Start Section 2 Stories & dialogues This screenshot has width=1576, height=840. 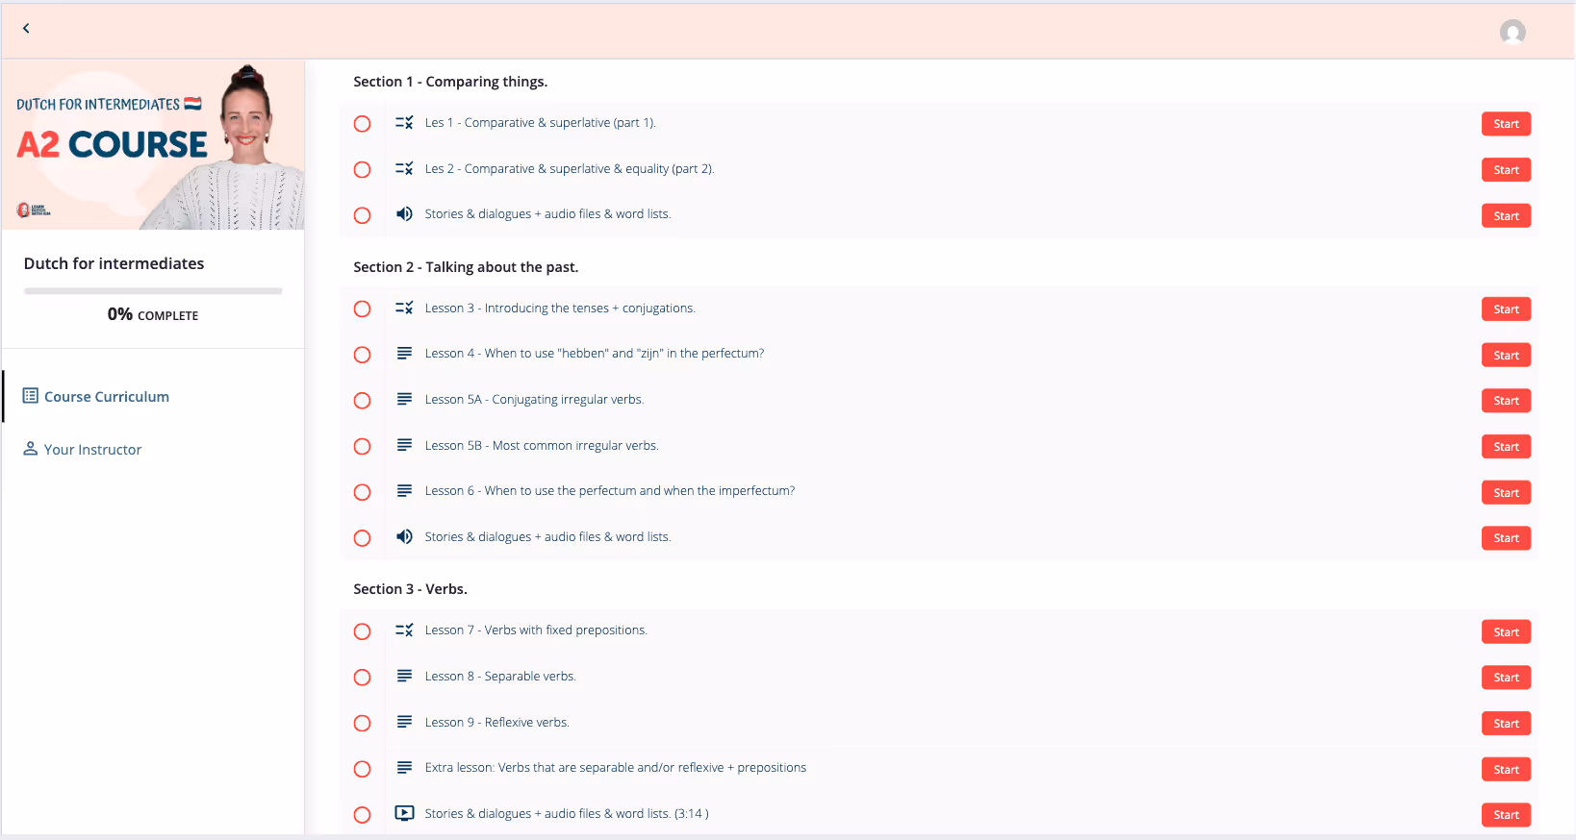coord(1506,538)
